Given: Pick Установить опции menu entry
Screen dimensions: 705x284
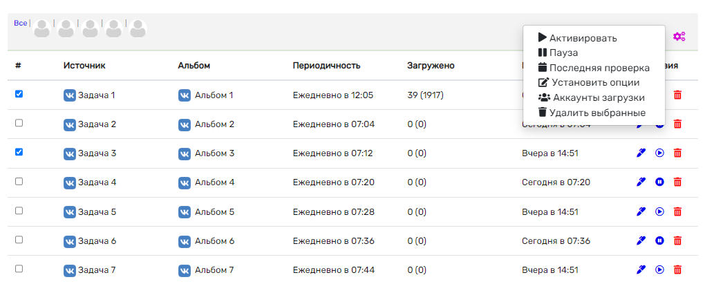Looking at the screenshot, I should (589, 83).
